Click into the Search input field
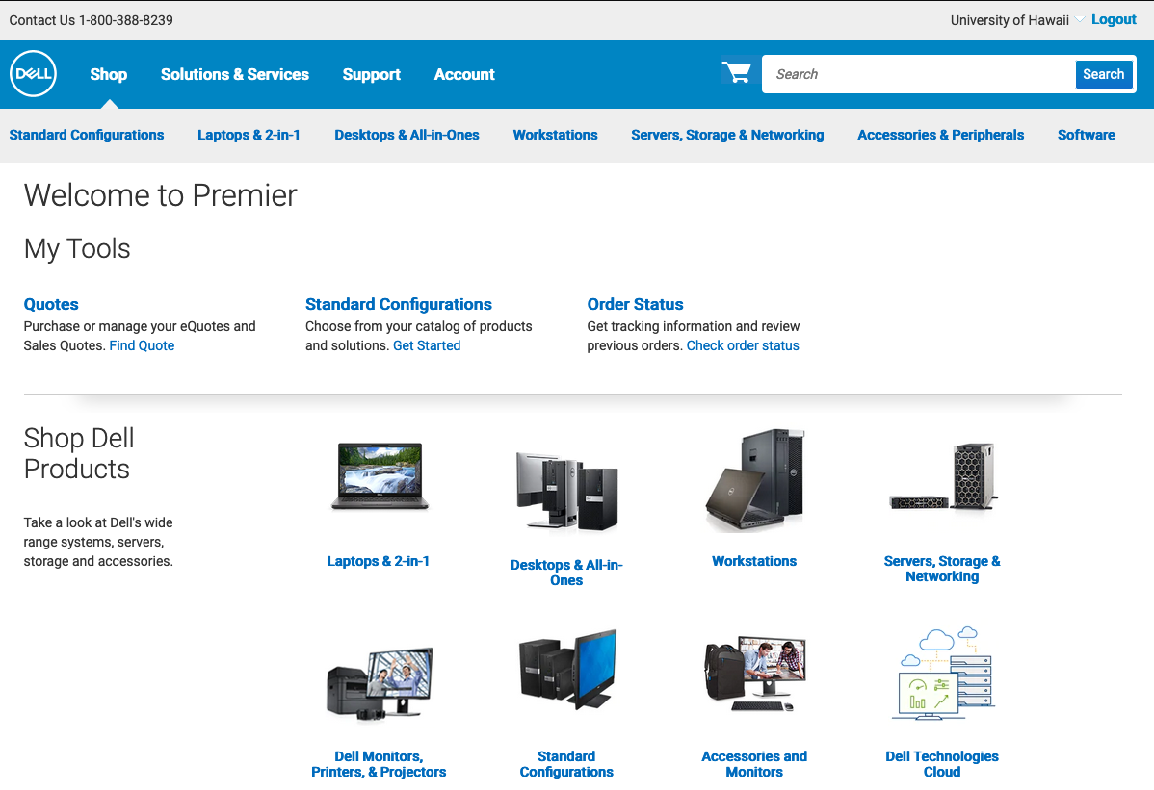The width and height of the screenshot is (1154, 790). coord(919,74)
